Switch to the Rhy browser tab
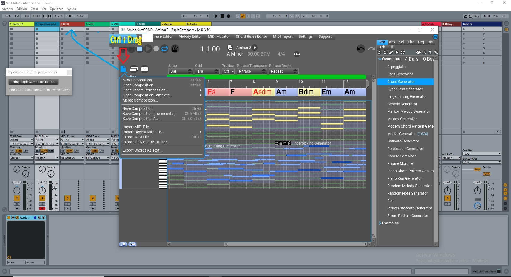The height and width of the screenshot is (277, 511). (392, 42)
